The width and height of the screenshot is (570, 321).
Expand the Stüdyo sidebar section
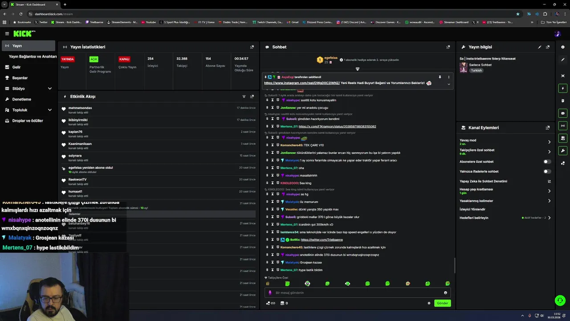[49, 89]
